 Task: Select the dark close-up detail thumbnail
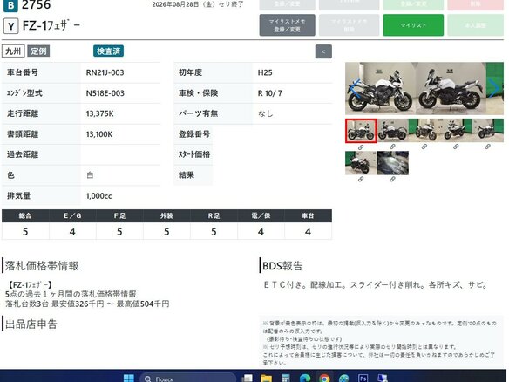pyautogui.click(x=393, y=163)
